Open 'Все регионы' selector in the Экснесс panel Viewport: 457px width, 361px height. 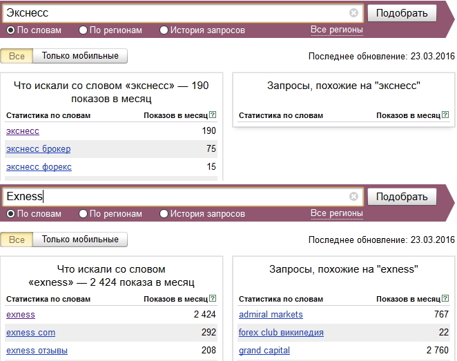(x=337, y=30)
